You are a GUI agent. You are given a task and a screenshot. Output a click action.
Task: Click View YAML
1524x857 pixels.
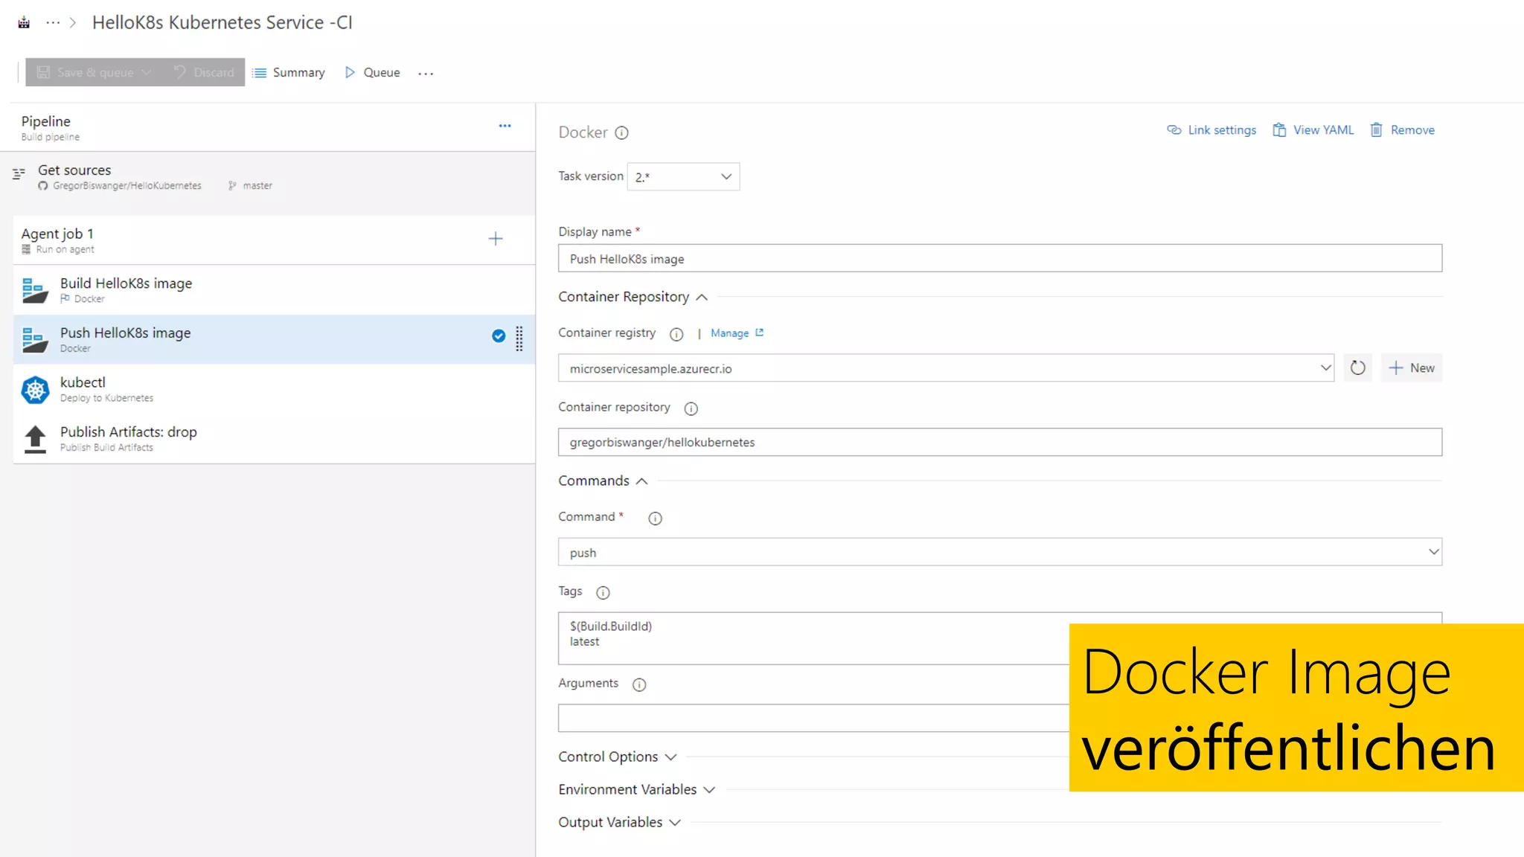[1313, 129]
